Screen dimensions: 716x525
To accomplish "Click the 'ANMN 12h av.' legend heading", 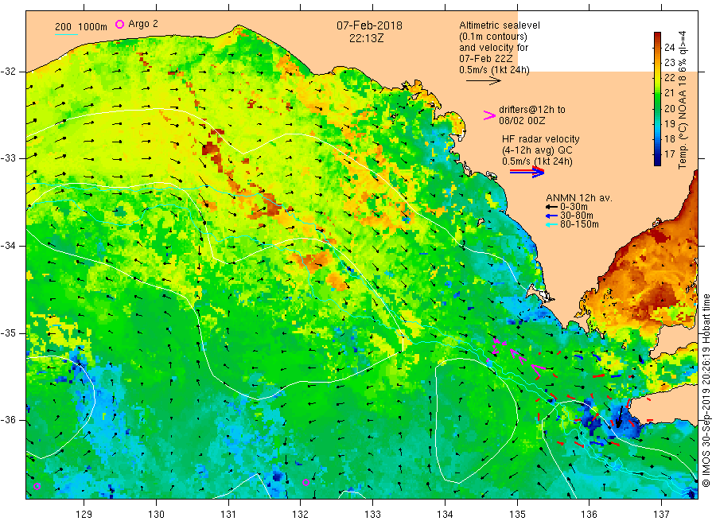I will (578, 198).
